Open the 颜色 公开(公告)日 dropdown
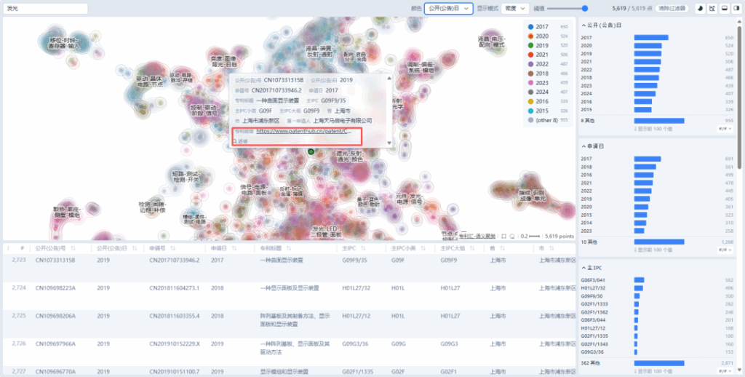The width and height of the screenshot is (745, 377). point(449,8)
